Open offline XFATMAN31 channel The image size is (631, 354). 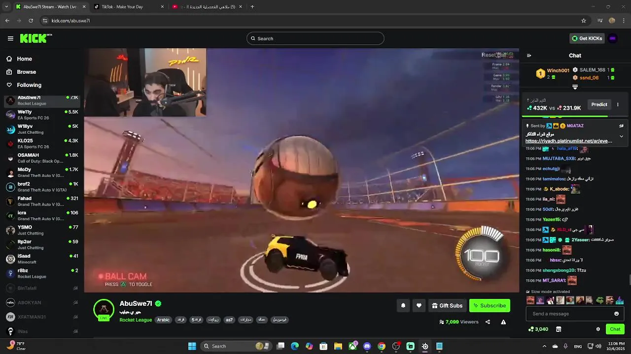click(x=42, y=317)
